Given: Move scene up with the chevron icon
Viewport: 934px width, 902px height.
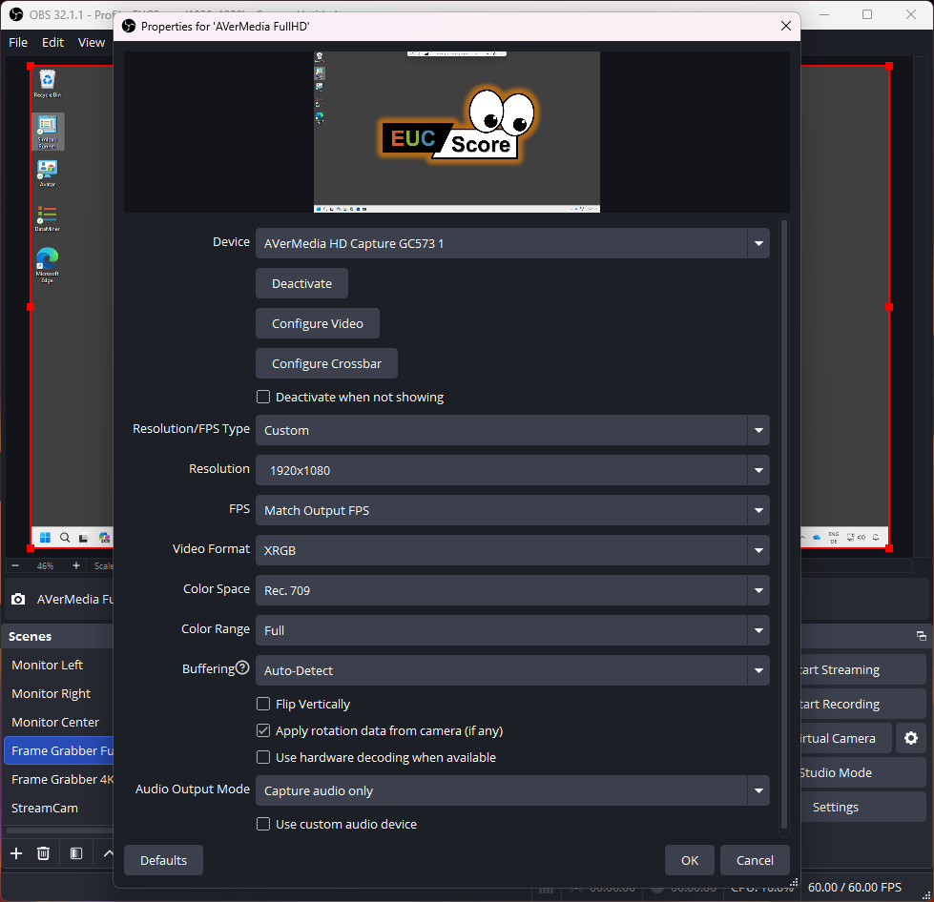Looking at the screenshot, I should 108,853.
